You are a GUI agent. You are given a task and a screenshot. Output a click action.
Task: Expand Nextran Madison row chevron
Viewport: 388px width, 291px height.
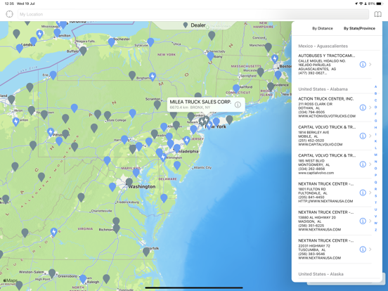pos(370,221)
